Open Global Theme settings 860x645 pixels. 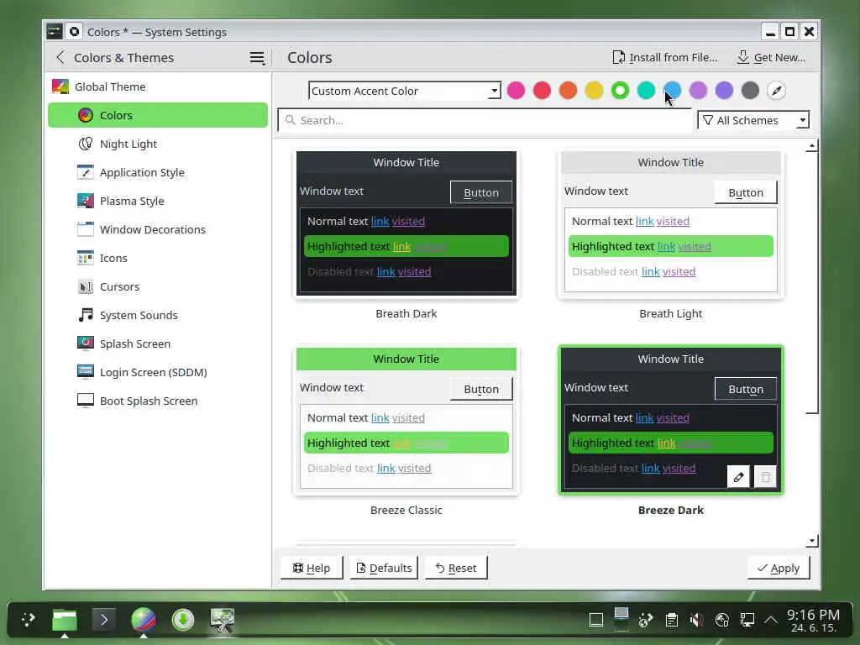(x=158, y=87)
